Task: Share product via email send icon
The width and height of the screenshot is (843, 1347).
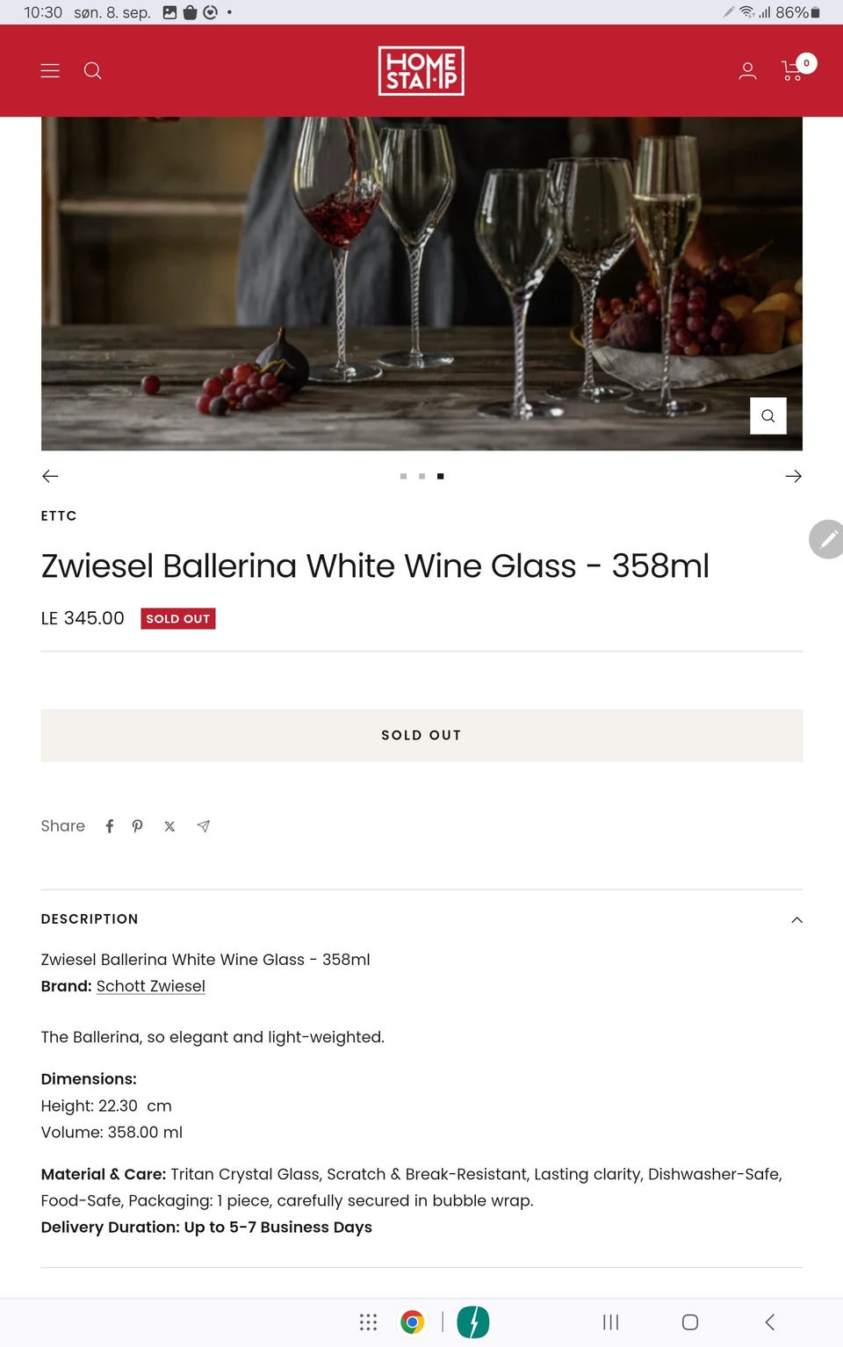Action: click(203, 826)
